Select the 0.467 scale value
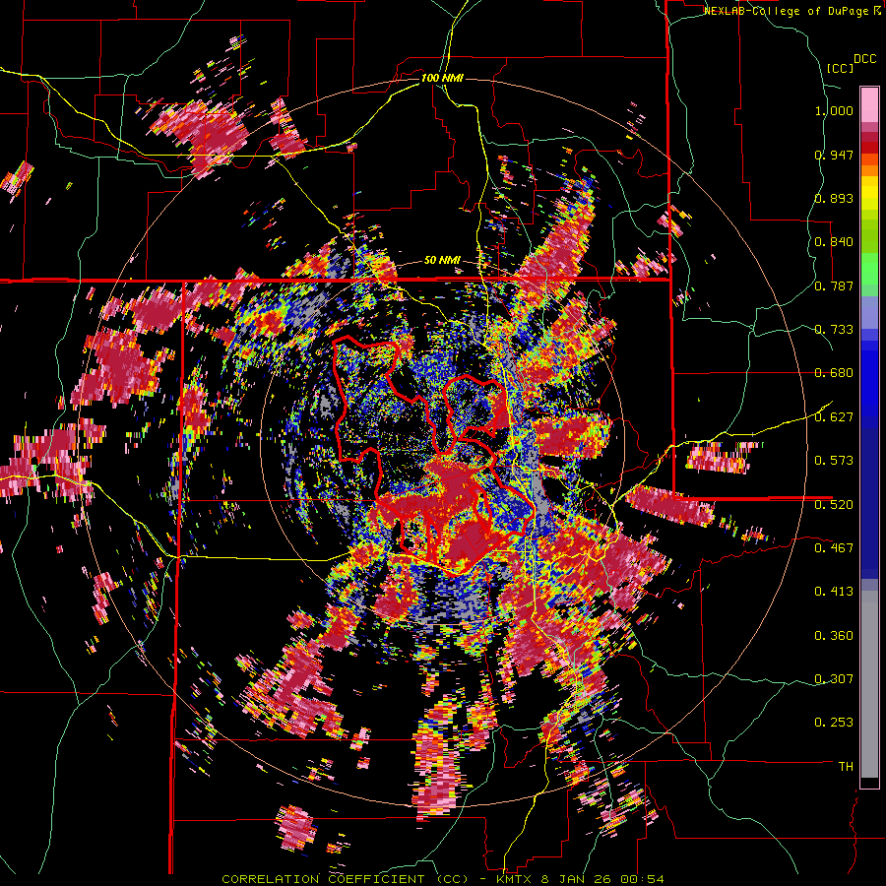886x886 pixels. tap(834, 547)
